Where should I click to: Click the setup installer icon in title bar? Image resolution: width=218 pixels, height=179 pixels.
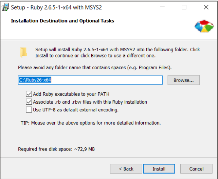[5, 7]
